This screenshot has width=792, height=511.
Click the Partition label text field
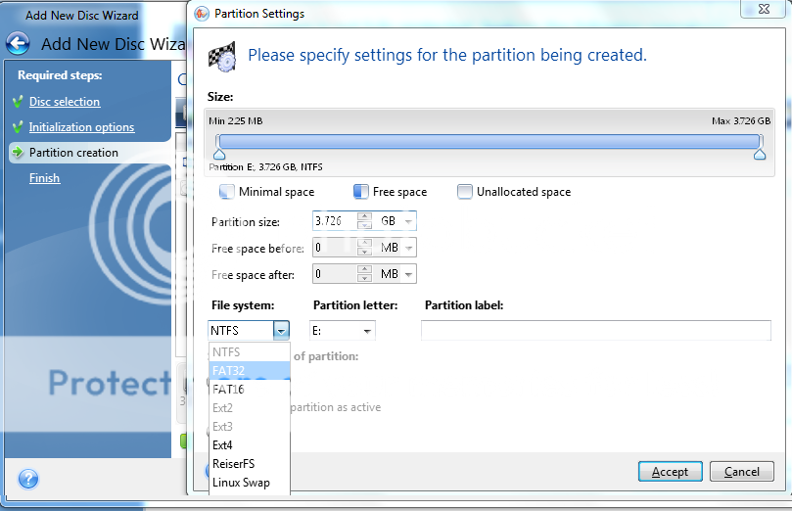pos(595,331)
